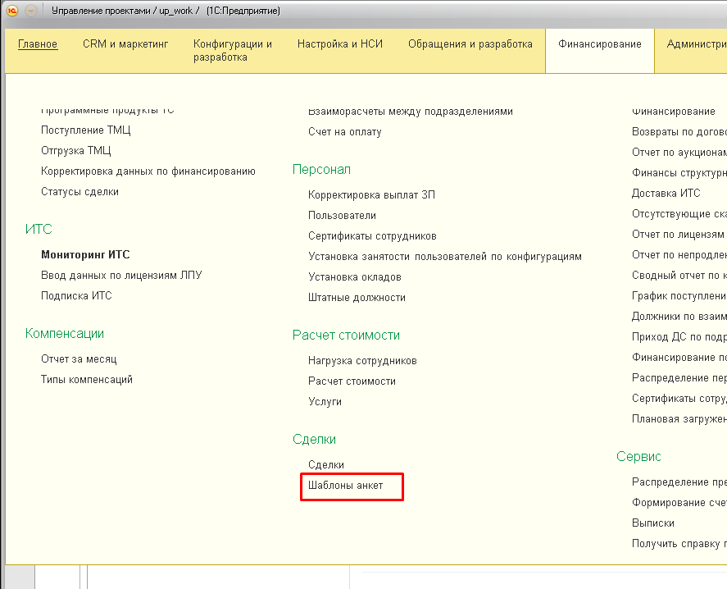Open the main menu round dropdown button

pyautogui.click(x=31, y=11)
